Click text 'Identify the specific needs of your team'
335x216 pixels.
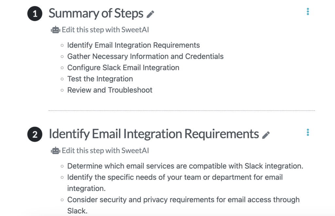tap(134, 177)
